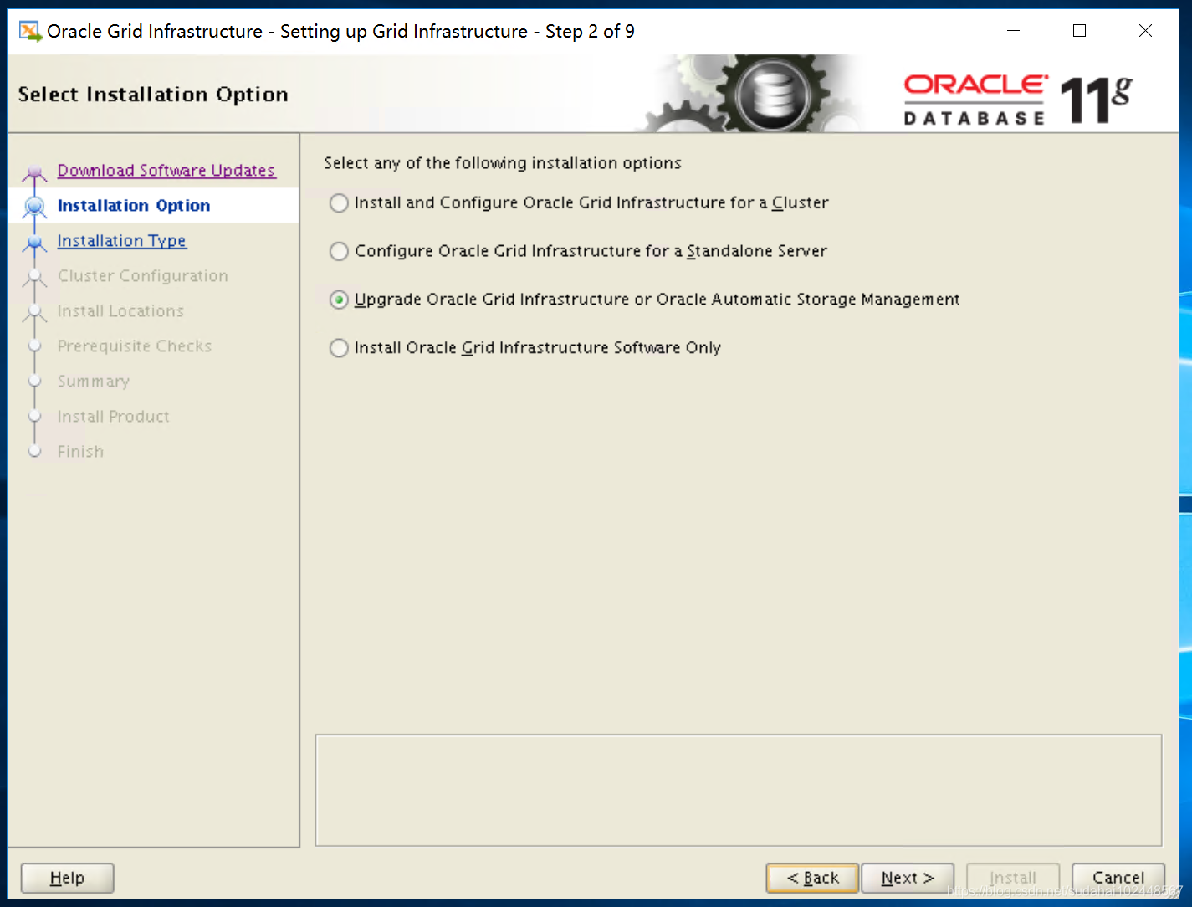Image resolution: width=1192 pixels, height=907 pixels.
Task: Click the 'Select Installation Option' heading text
Action: [x=153, y=95]
